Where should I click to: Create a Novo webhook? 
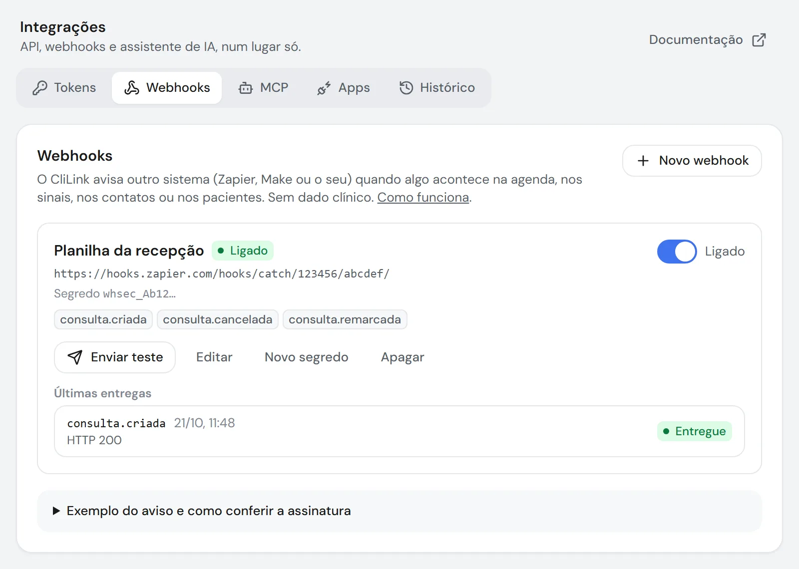[x=692, y=161]
